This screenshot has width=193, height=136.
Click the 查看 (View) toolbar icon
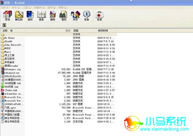(41, 16)
